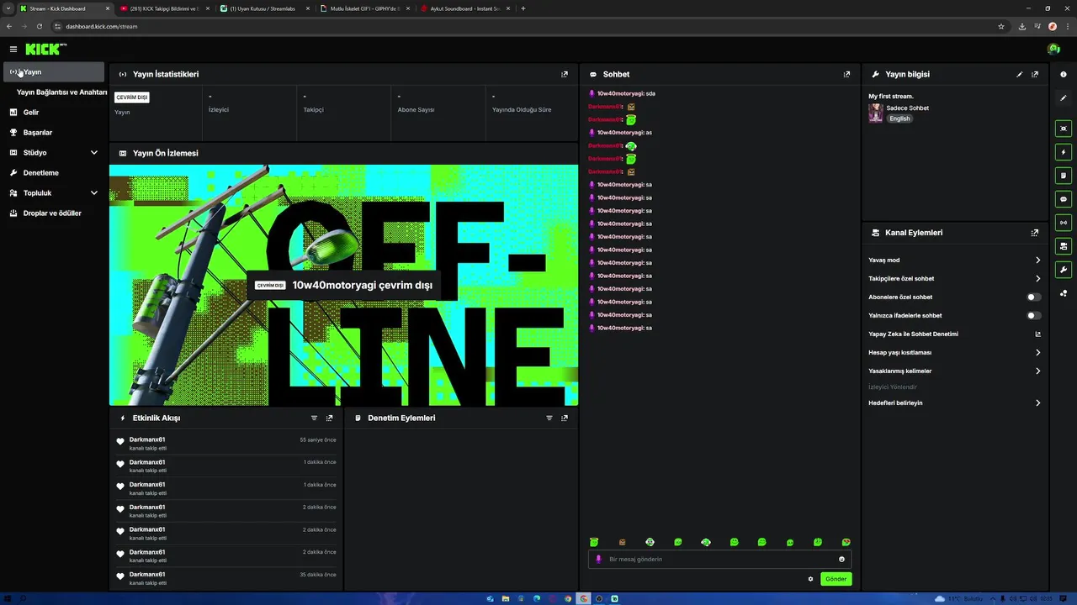Pop out the Denetim Eylemleri panel

point(565,418)
